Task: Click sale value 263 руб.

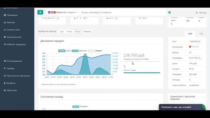Action: tap(193, 74)
